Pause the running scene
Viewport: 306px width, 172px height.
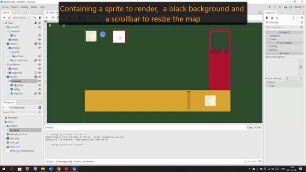275,7
